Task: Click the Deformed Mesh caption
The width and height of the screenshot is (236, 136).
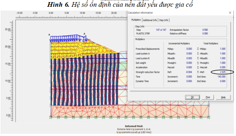Action: click(134, 126)
